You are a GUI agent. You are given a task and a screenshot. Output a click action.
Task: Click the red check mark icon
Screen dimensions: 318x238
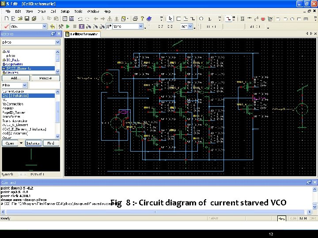[x=7, y=26]
